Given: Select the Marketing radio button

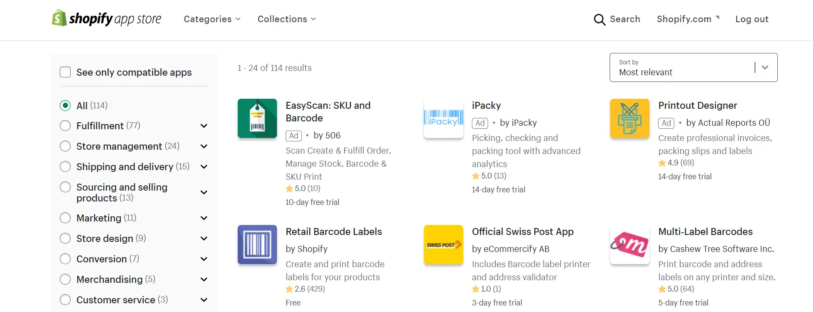Looking at the screenshot, I should click(x=65, y=218).
